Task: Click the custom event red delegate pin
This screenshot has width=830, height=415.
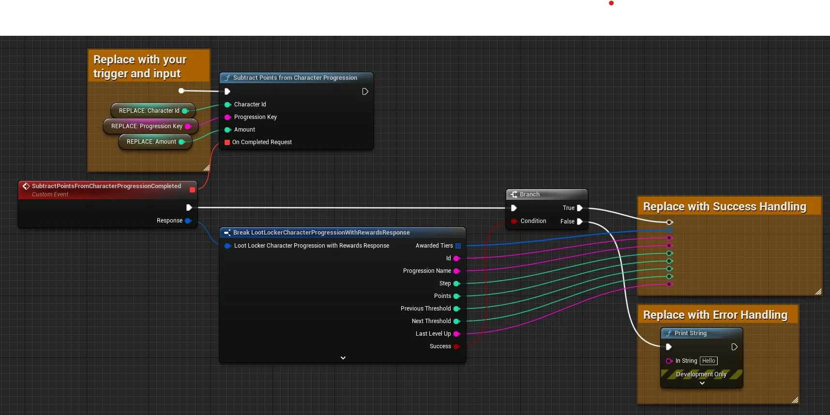Action: point(192,190)
